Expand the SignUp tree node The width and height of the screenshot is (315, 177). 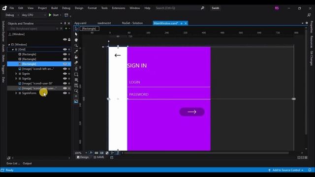click(16, 79)
